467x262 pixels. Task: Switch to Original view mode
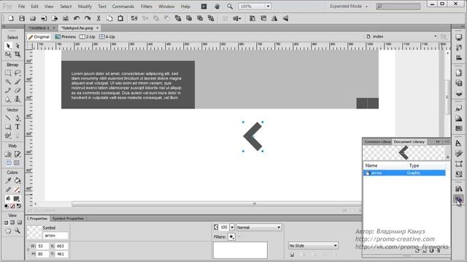[39, 37]
